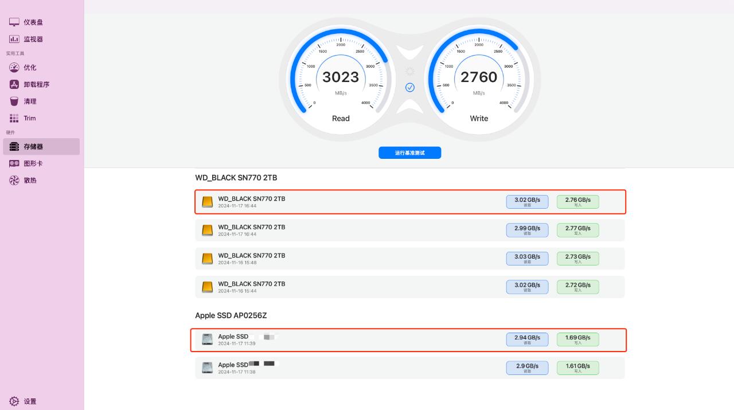Click the 3.03 GB/s read badge
Screen dimensions: 734x410
(x=527, y=259)
